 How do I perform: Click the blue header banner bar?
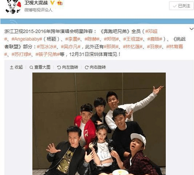(x=97, y=21)
